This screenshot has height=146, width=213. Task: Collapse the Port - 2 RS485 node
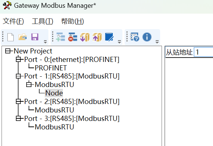pos(18,101)
